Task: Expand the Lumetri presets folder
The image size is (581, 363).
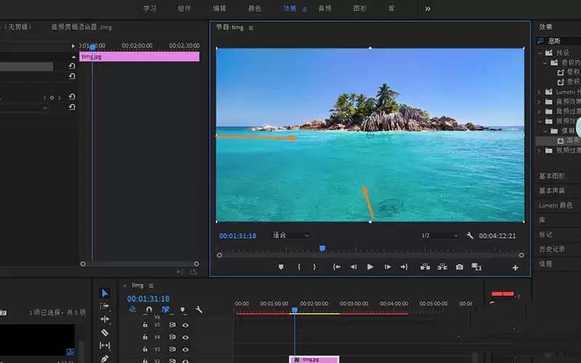Action: (539, 92)
